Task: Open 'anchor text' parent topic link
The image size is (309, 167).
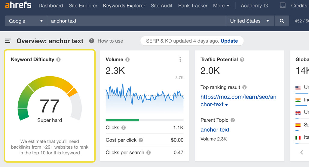Action: [x=215, y=129]
